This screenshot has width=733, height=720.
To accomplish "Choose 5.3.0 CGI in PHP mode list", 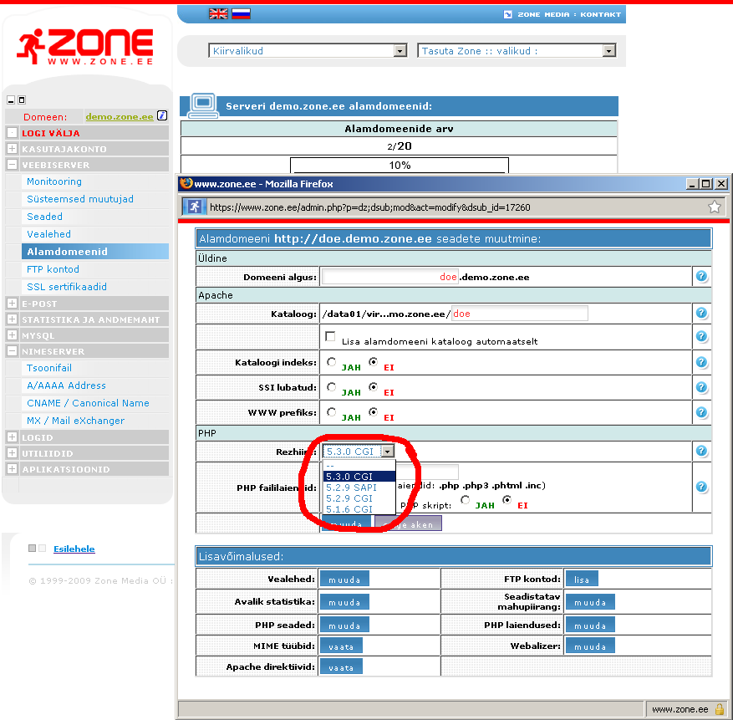I will pyautogui.click(x=359, y=477).
